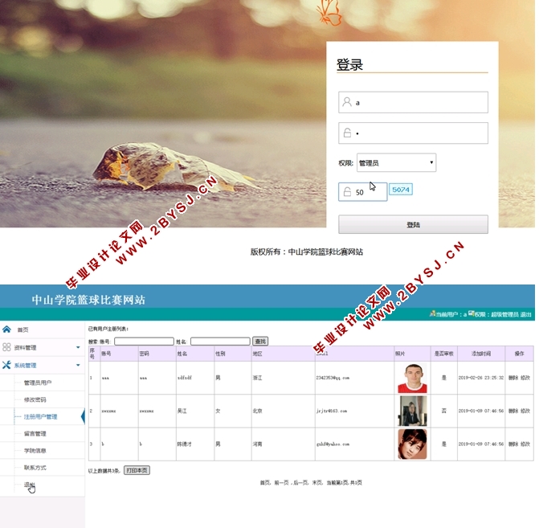Click the 否 audit status cell

[443, 411]
